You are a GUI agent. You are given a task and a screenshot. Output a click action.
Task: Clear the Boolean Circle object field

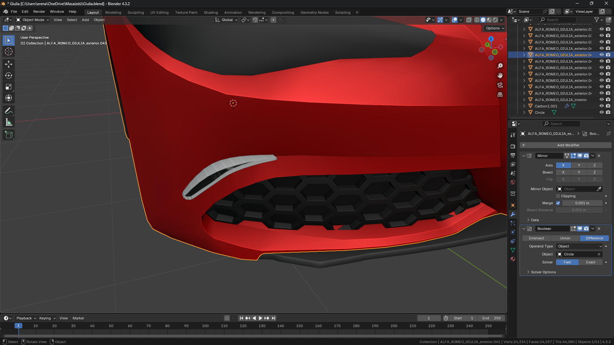tap(599, 254)
